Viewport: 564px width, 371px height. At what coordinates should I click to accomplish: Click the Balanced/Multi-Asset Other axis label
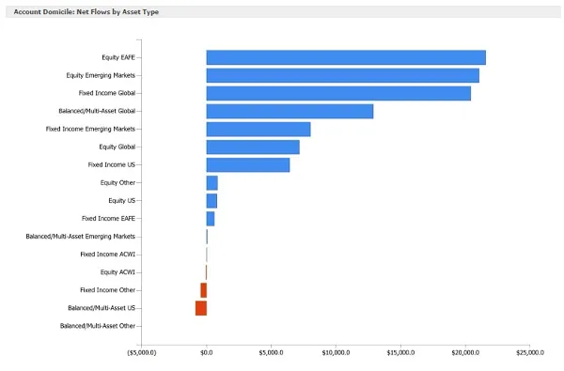(x=98, y=326)
